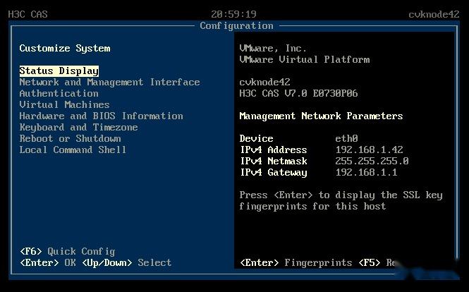Click the Up/Down Select hint
The width and height of the screenshot is (469, 292).
(x=127, y=262)
